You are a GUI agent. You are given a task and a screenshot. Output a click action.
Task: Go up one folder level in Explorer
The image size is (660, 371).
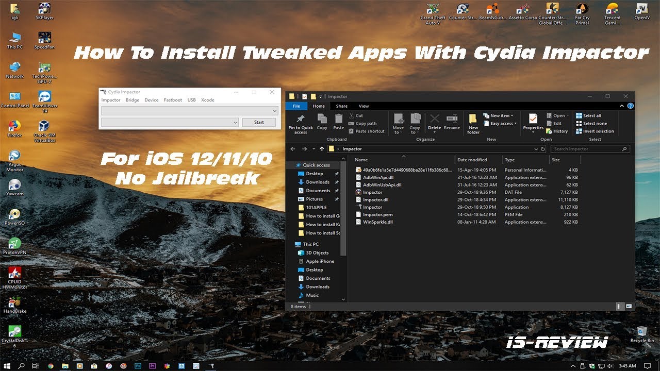(x=322, y=149)
